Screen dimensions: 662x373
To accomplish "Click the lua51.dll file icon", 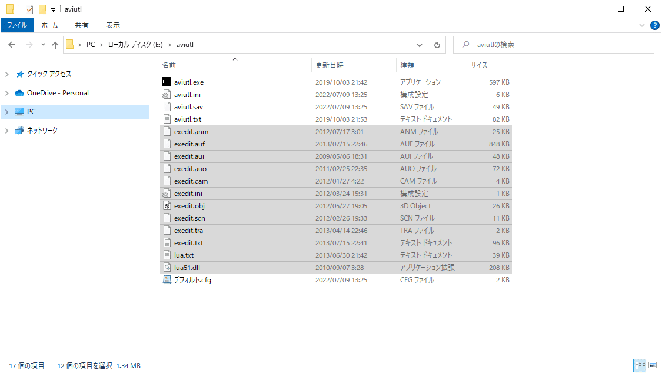I will pyautogui.click(x=167, y=268).
